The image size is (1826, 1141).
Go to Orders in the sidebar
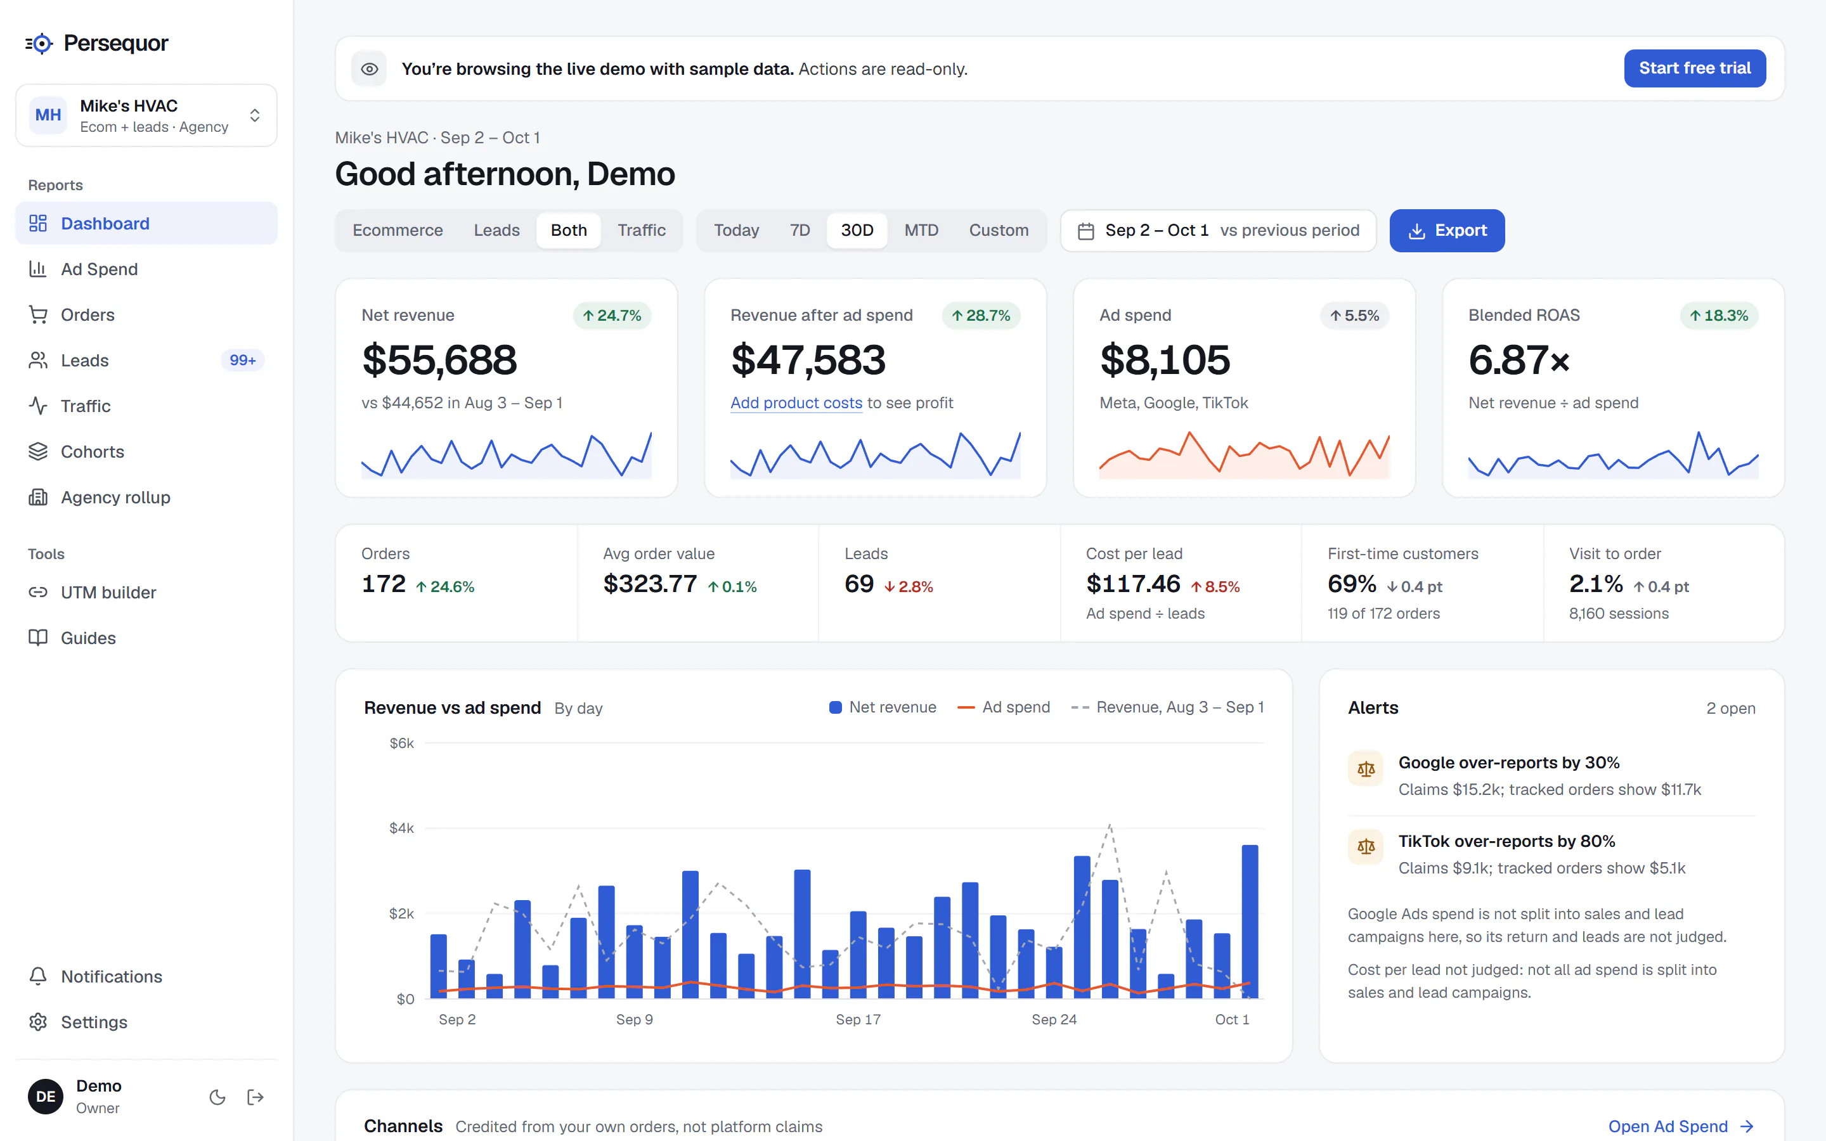tap(146, 314)
